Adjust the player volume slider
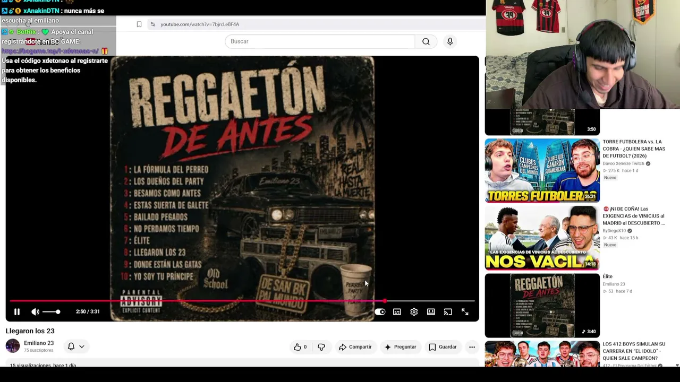Image resolution: width=680 pixels, height=382 pixels. (x=52, y=312)
